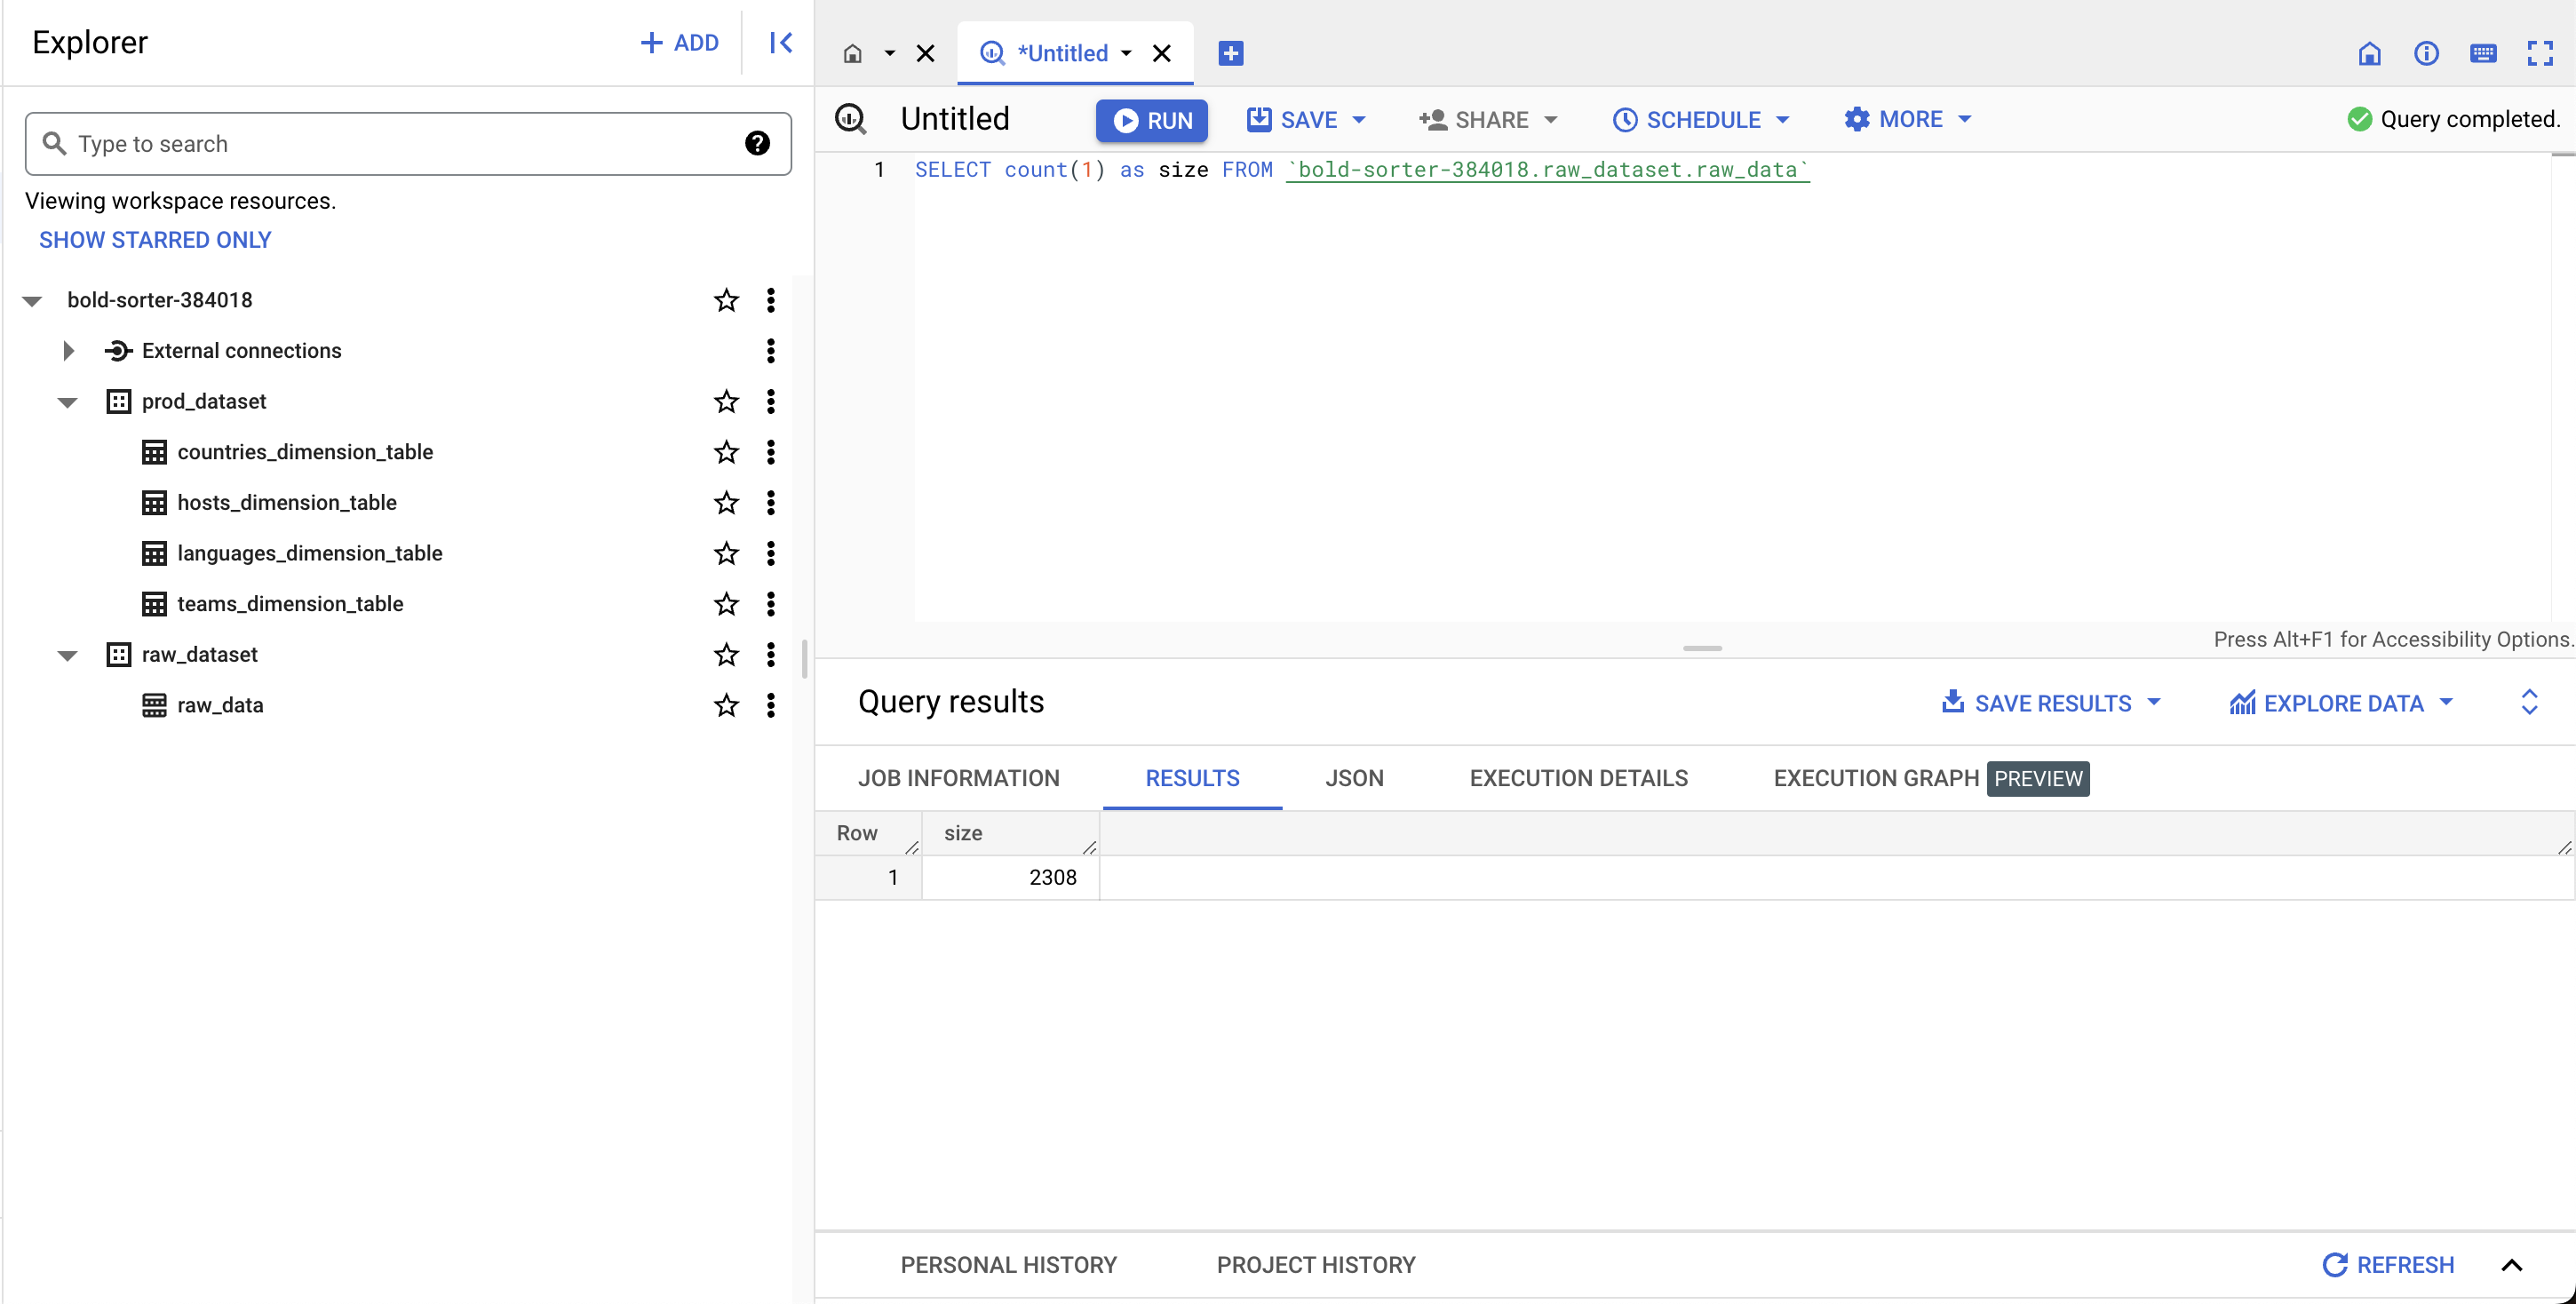Click the Save query icon
2576x1304 pixels.
(1259, 118)
